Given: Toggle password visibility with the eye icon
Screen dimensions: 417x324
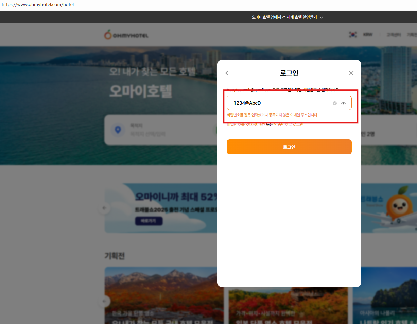Looking at the screenshot, I should point(344,103).
